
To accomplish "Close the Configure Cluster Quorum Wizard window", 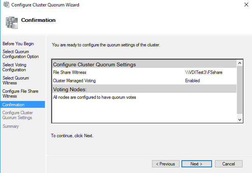I will coord(243,5).
